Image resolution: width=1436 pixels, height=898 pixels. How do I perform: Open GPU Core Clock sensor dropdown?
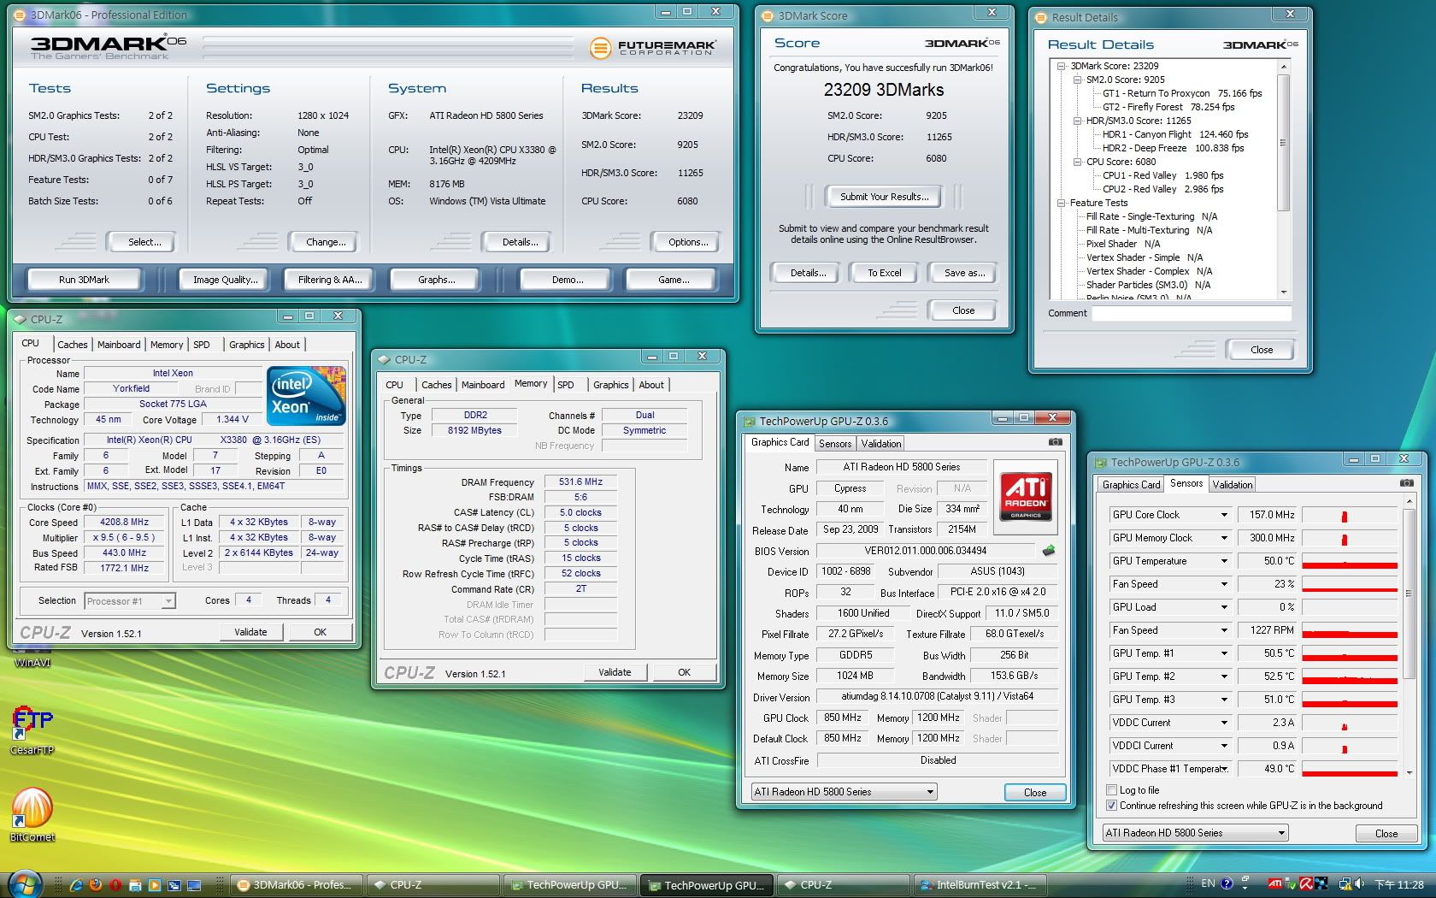(1224, 515)
